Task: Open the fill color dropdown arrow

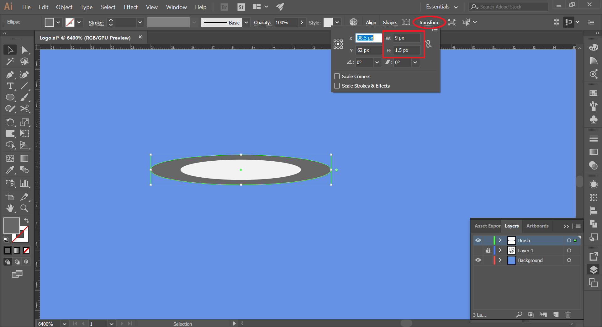Action: [x=58, y=22]
